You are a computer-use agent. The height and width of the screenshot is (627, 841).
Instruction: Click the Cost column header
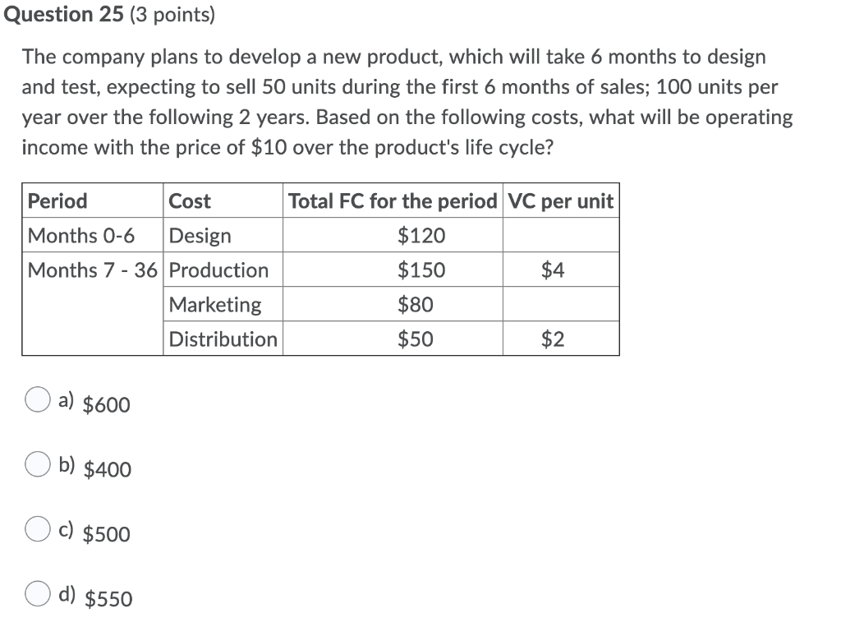click(x=188, y=201)
